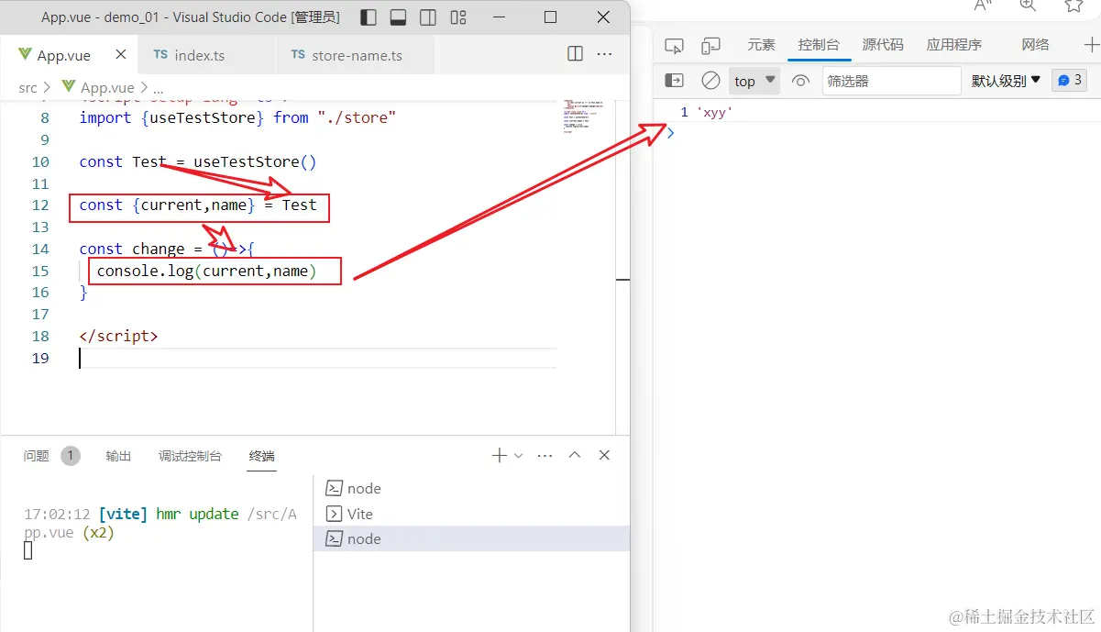
Task: Toggle bottom panel layout icon
Action: [x=398, y=17]
